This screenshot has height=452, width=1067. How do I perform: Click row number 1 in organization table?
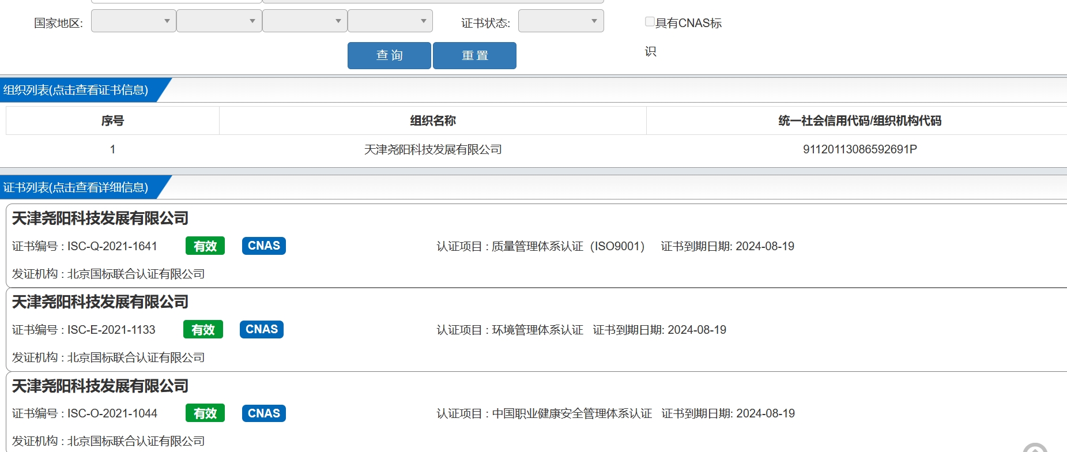112,149
